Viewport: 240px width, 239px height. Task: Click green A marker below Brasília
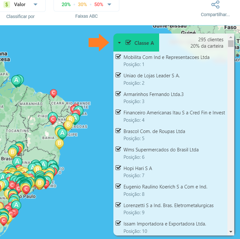[x=17, y=162]
